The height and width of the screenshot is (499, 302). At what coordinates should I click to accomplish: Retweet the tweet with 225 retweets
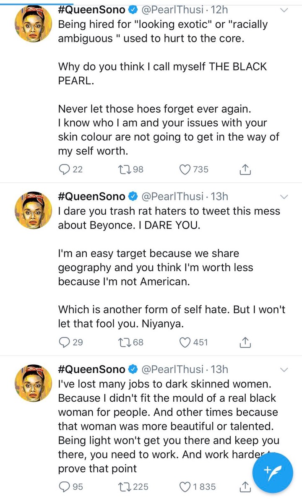click(x=124, y=487)
